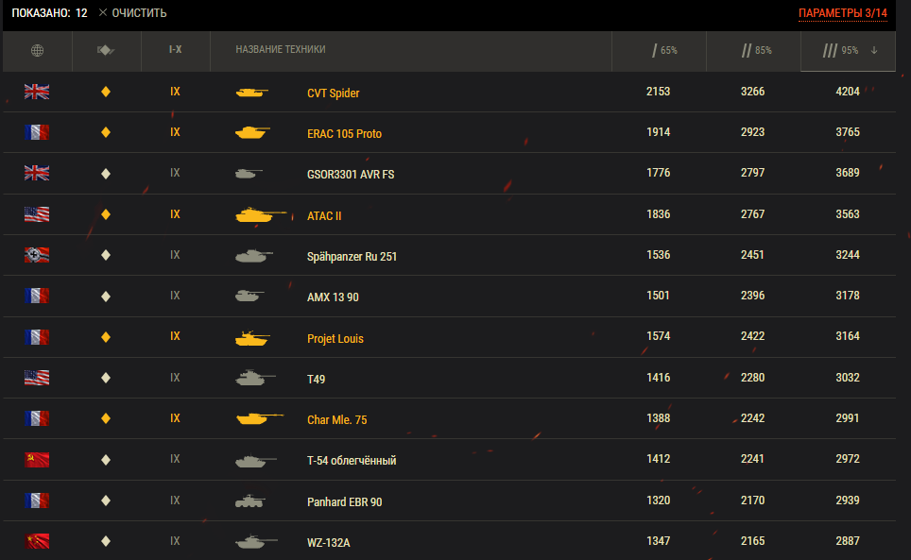The image size is (911, 560).
Task: Click ОЧИСТИТЬ to clear the filter
Action: (x=132, y=13)
